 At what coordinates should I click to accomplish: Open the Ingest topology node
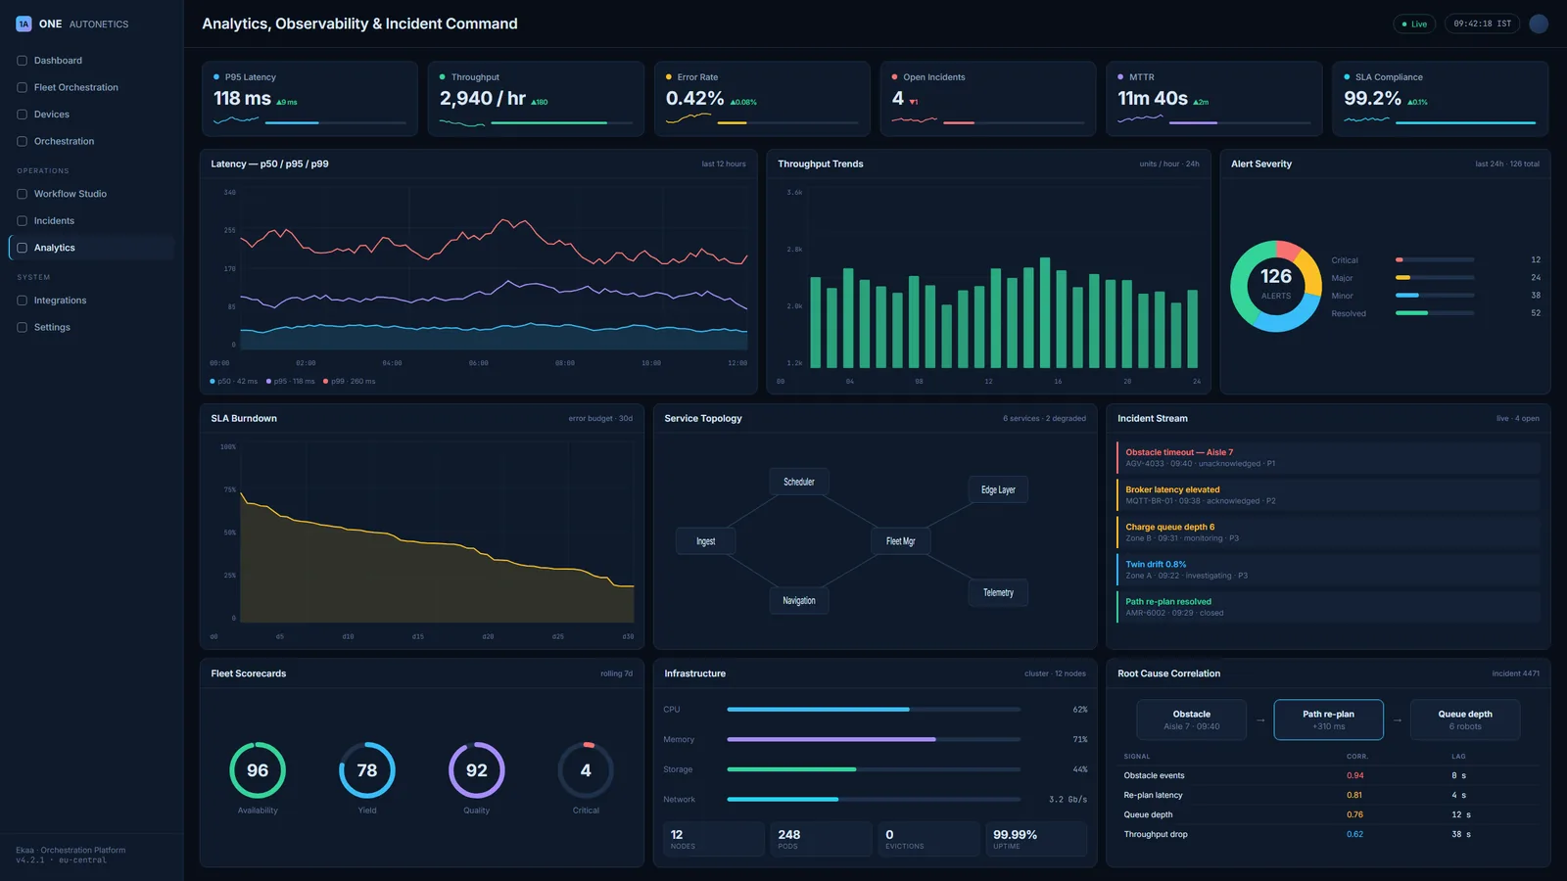(x=705, y=541)
